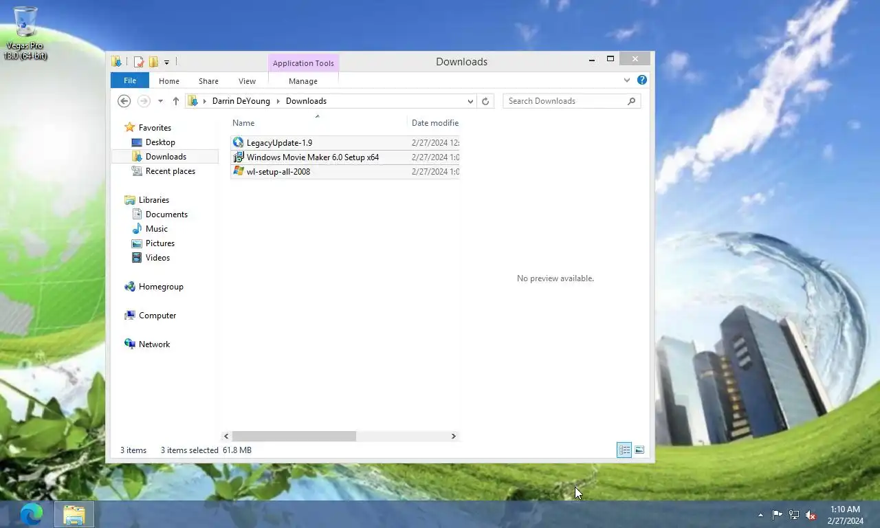Show hidden system tray icons
The width and height of the screenshot is (880, 528).
[760, 515]
